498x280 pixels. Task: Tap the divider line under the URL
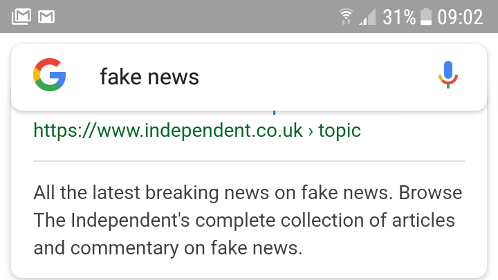pos(249,161)
